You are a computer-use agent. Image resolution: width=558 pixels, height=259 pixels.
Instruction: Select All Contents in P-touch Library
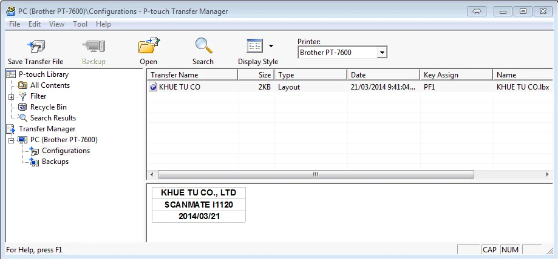pos(50,85)
